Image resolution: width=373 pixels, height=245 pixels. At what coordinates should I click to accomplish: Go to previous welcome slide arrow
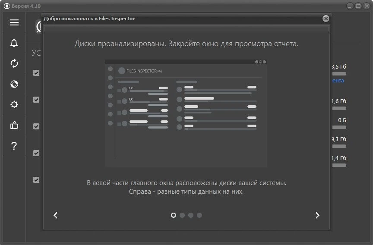click(55, 215)
